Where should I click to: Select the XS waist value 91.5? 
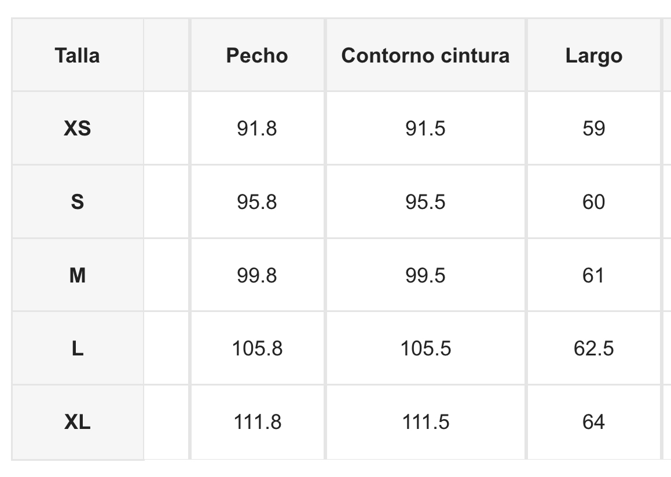[x=426, y=128]
